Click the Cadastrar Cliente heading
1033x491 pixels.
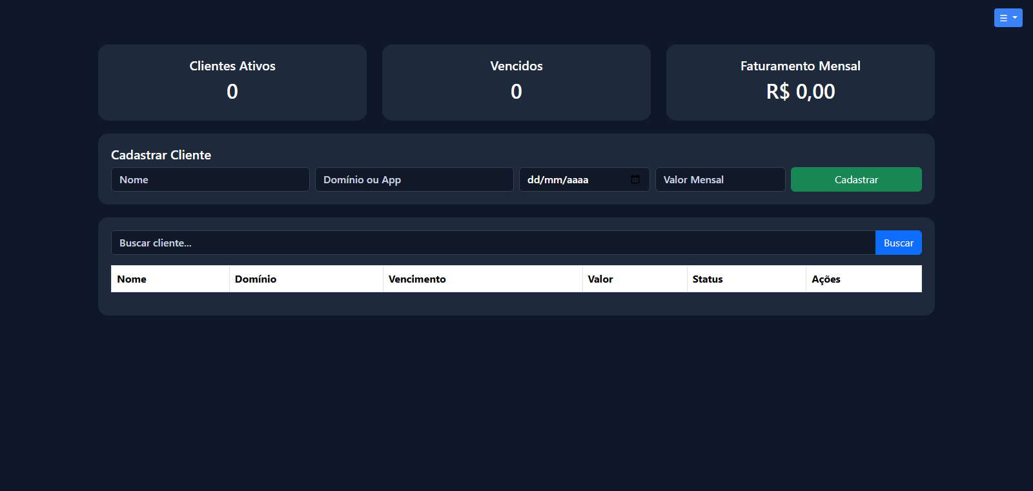[x=161, y=155]
